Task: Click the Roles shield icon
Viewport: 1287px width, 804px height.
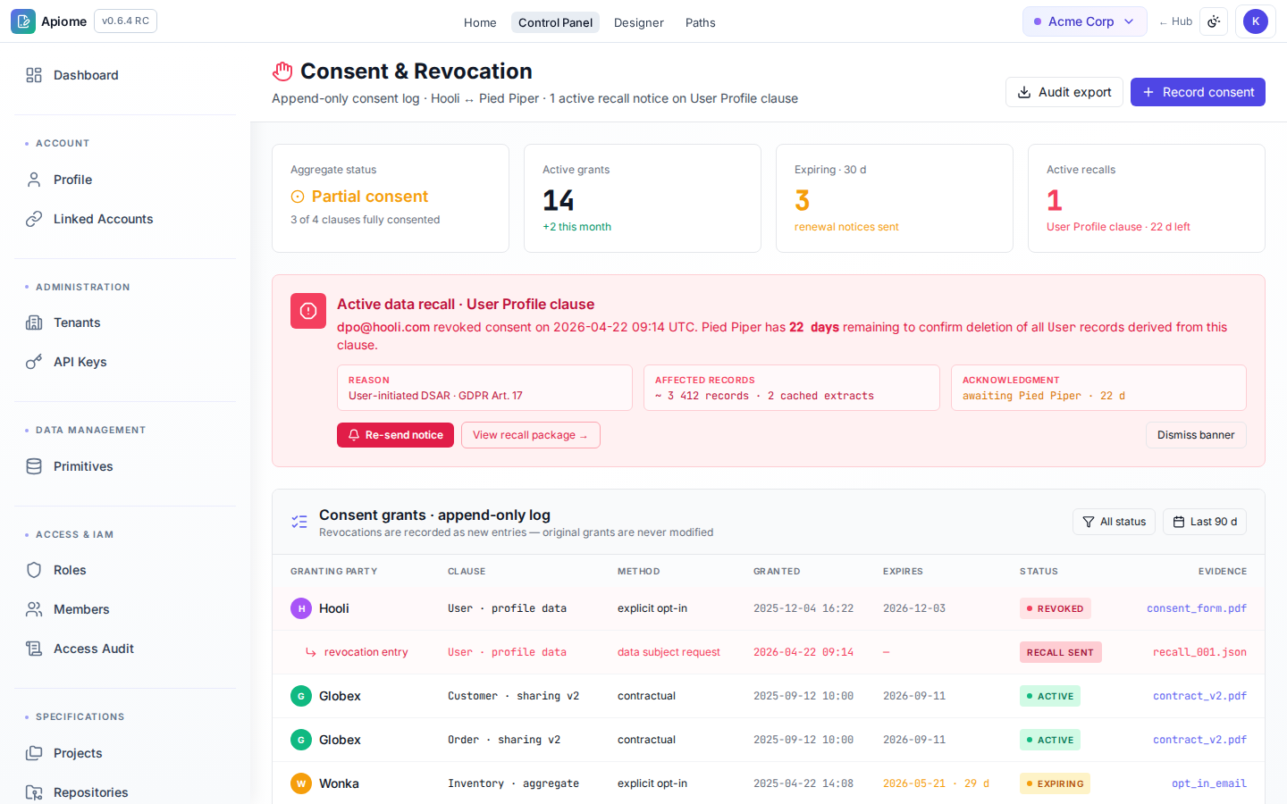Action: [34, 570]
